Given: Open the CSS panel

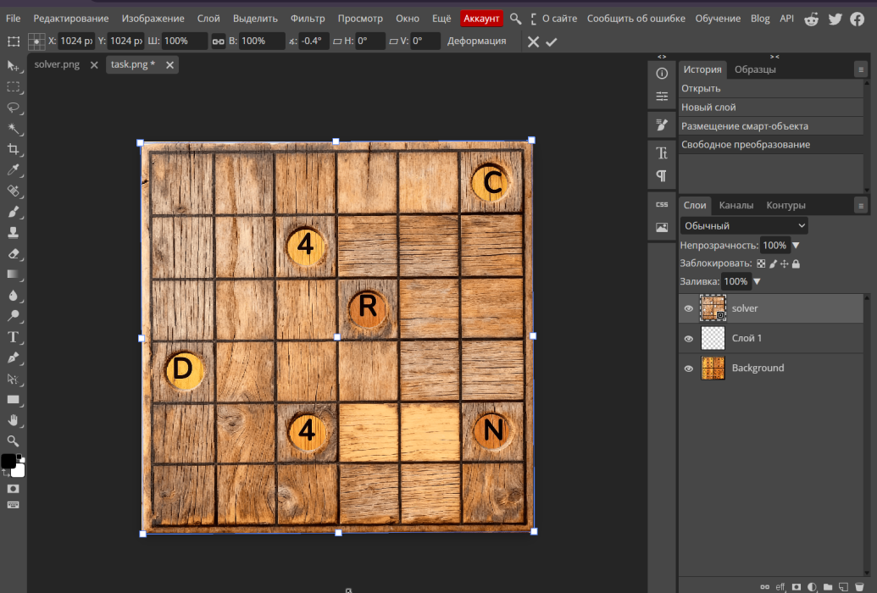Looking at the screenshot, I should tap(662, 204).
